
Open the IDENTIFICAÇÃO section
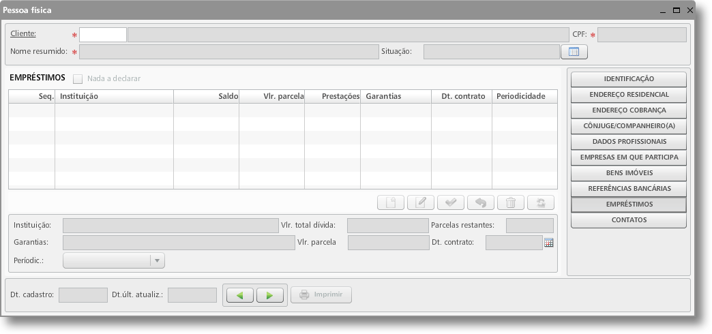pyautogui.click(x=628, y=79)
